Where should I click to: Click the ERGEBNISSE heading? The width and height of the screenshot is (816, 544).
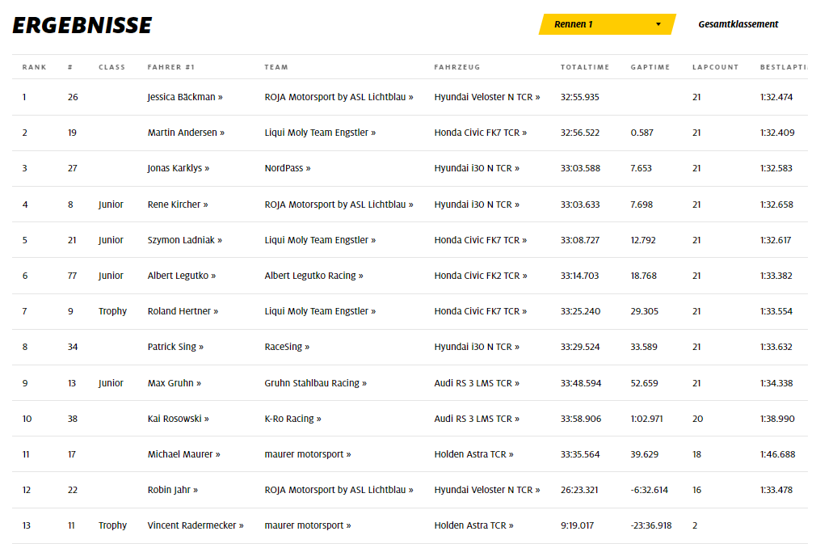coord(82,25)
